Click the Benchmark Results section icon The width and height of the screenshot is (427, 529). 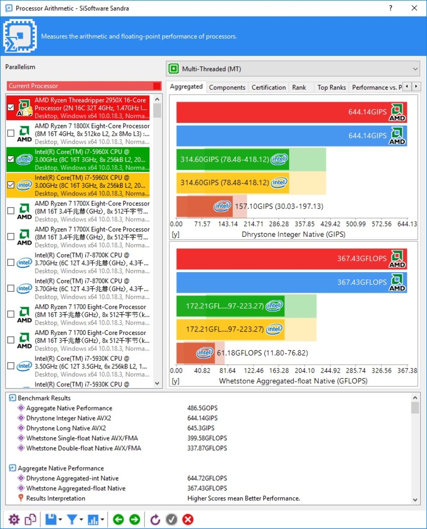pyautogui.click(x=12, y=398)
